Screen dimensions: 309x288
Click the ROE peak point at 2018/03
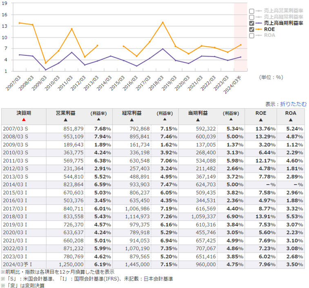click(x=163, y=22)
